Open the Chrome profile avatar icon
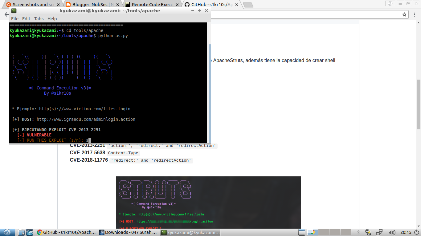This screenshot has width=421, height=236. tap(390, 4)
